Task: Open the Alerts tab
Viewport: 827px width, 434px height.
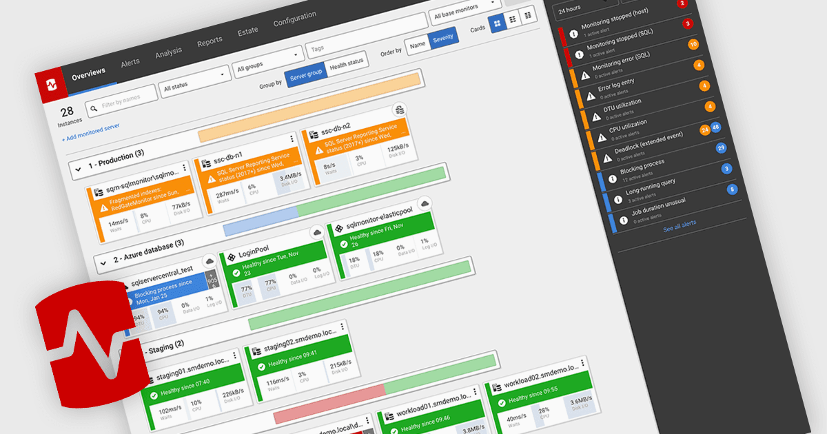Action: coord(130,61)
